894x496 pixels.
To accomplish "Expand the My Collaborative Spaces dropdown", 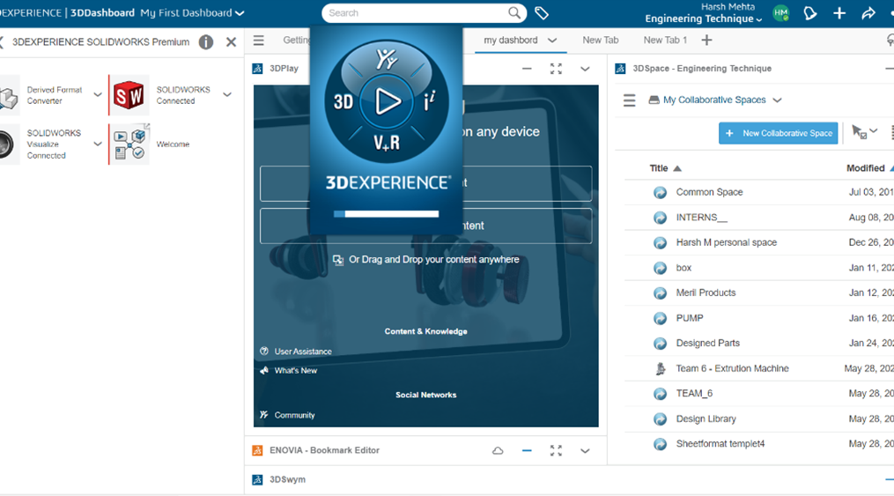I will (777, 100).
